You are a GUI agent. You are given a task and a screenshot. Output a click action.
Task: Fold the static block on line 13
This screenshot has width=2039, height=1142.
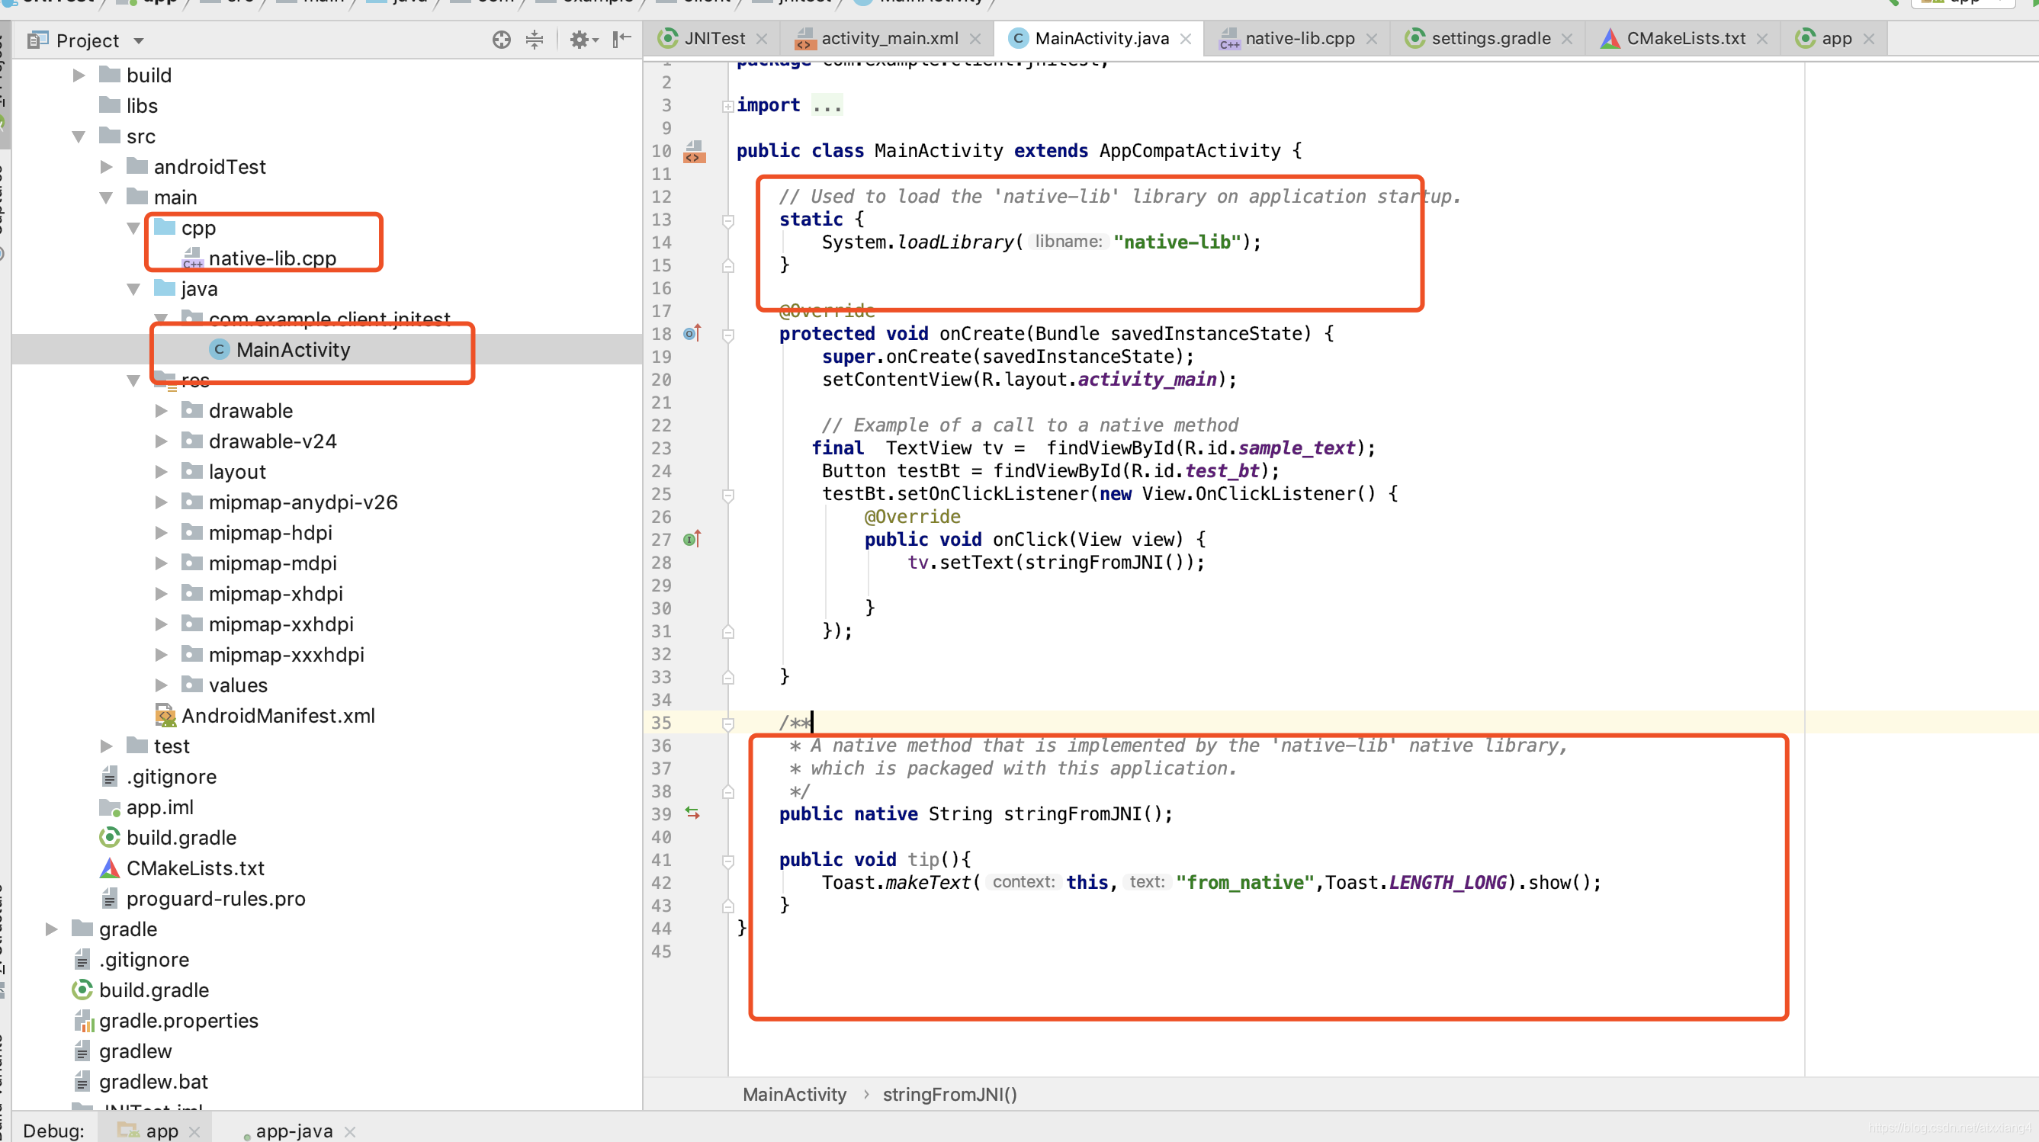[x=727, y=221]
